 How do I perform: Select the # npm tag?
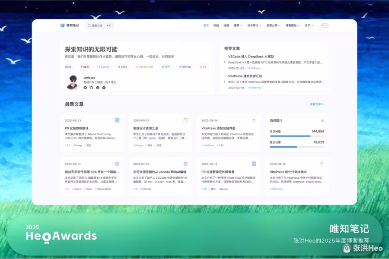(85, 66)
